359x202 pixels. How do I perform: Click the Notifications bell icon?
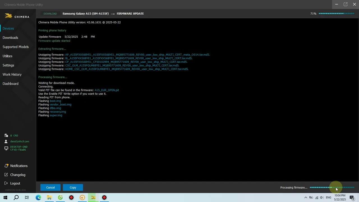pyautogui.click(x=6, y=166)
